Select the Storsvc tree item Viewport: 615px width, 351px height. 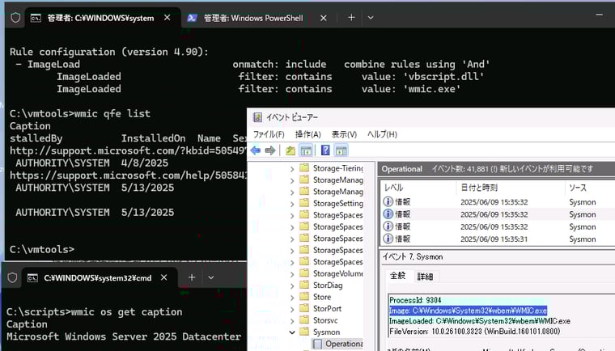[325, 320]
